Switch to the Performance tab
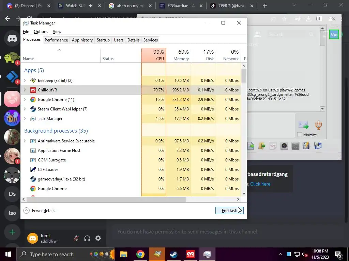The image size is (349, 261). [56, 40]
